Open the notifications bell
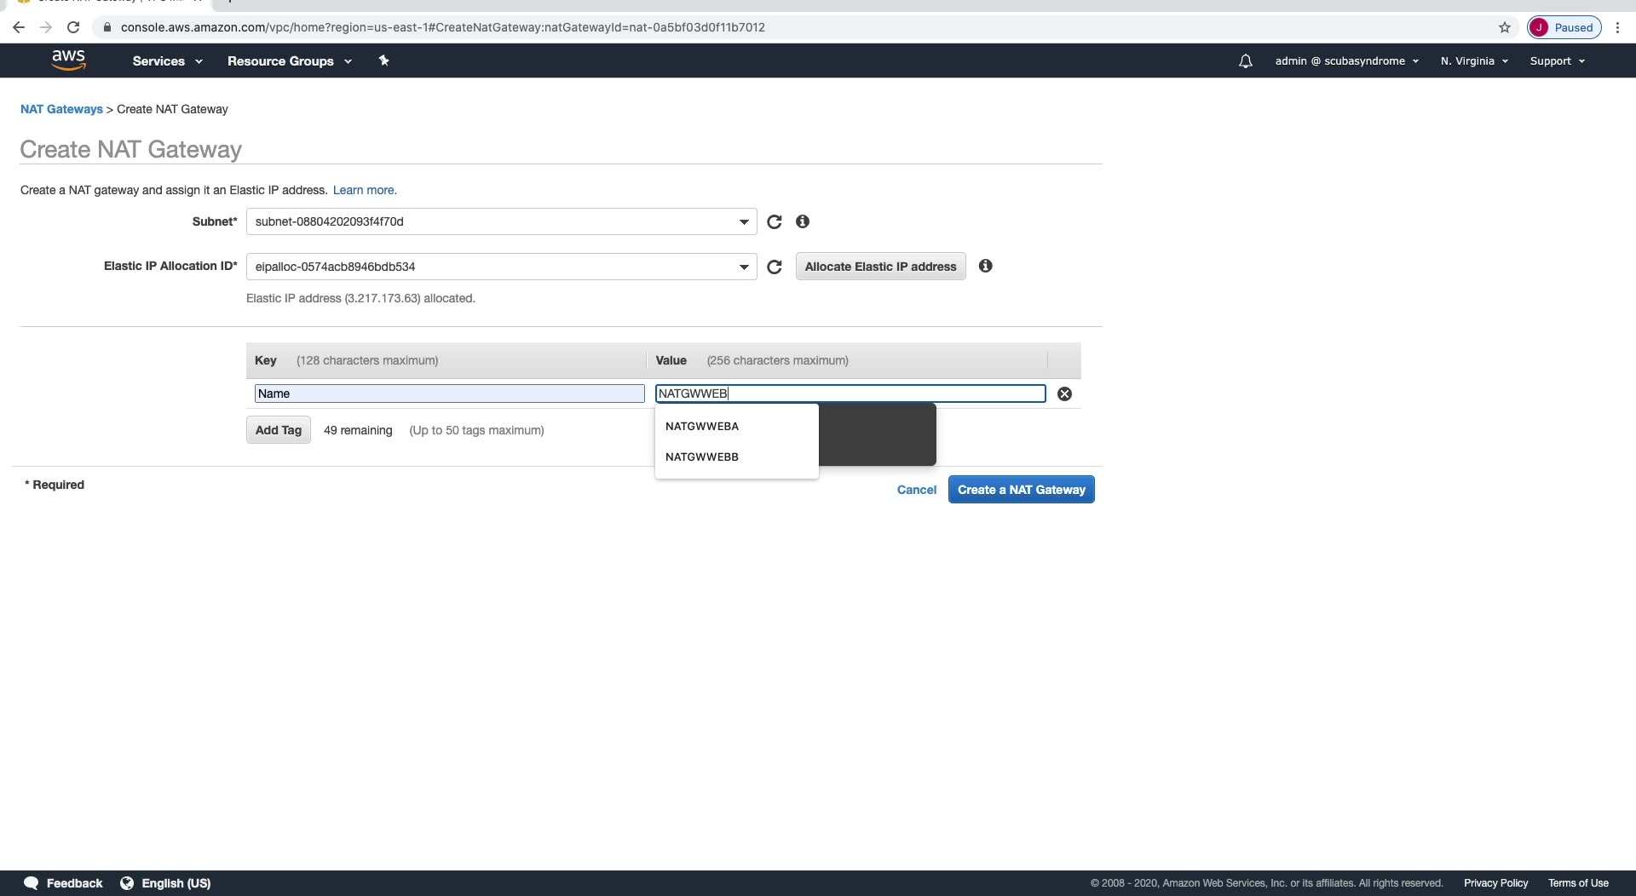 [x=1245, y=61]
